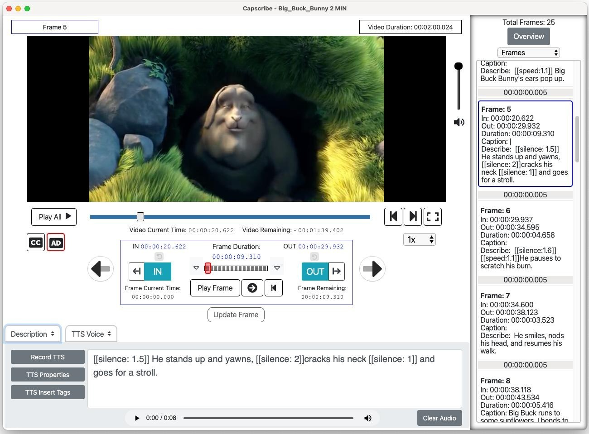The height and width of the screenshot is (434, 589).
Task: Mute the video volume speaker icon
Action: coord(459,122)
